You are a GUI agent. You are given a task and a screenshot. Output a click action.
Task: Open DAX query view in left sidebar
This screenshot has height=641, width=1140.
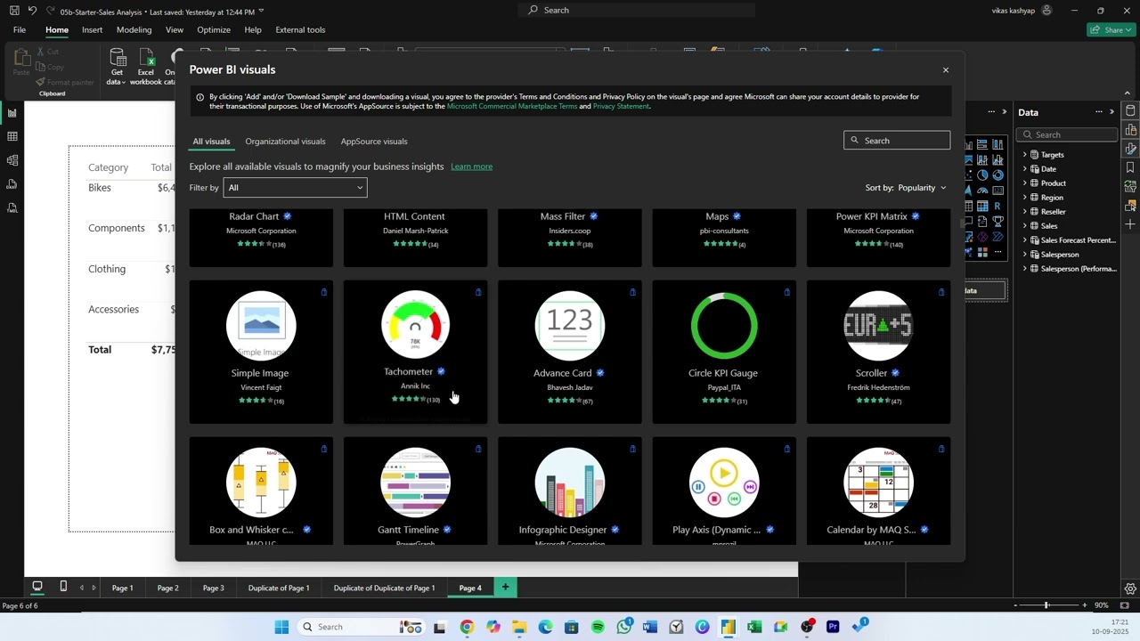pyautogui.click(x=12, y=183)
